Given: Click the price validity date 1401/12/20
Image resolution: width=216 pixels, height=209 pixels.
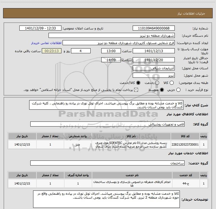Looking at the screenshot, I should [x=154, y=60].
